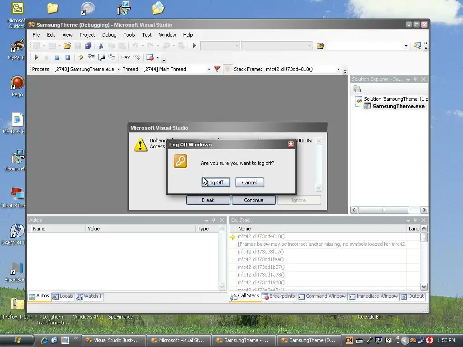Open the Thread dropdown for Main Thread

[x=209, y=69]
